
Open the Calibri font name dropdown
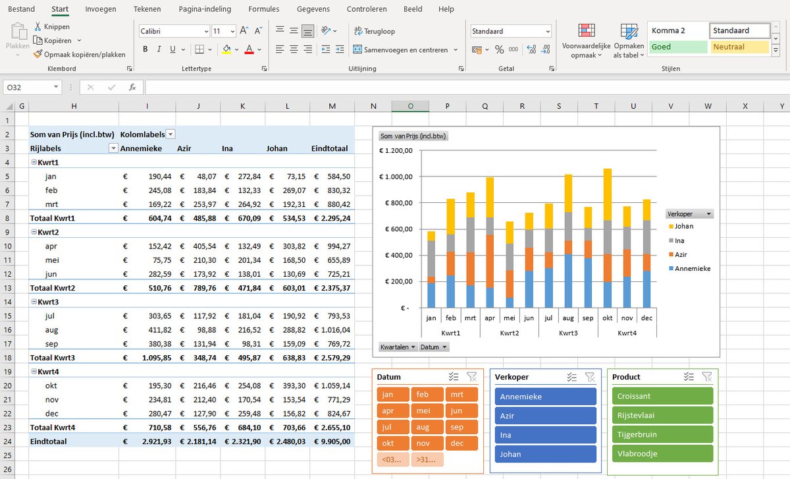[x=205, y=31]
